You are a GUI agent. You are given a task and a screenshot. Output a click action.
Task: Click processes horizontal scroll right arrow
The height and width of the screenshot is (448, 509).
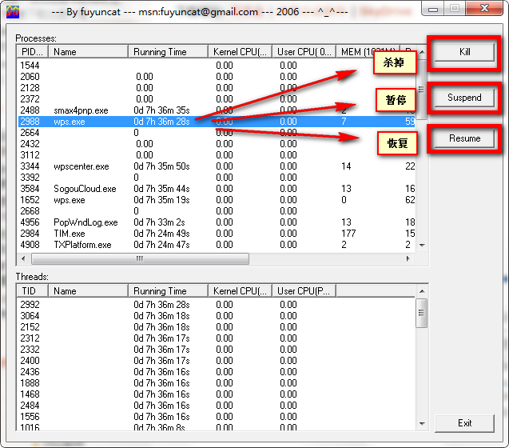coord(408,258)
